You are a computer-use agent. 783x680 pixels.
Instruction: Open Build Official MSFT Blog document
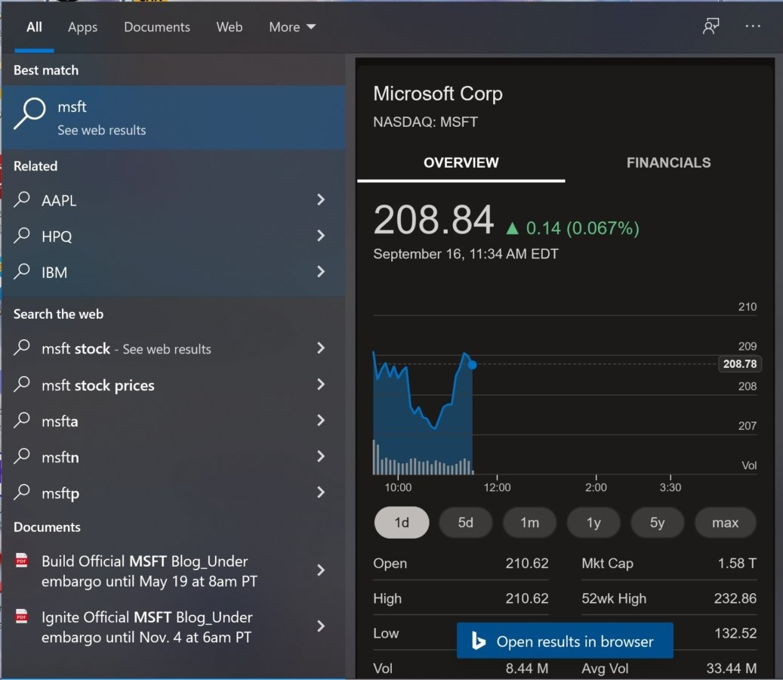tap(173, 570)
